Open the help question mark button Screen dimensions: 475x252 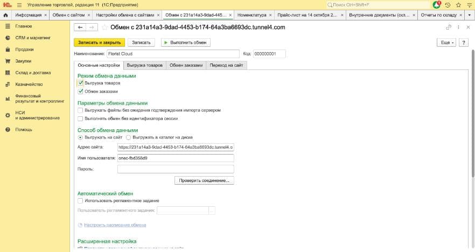point(464,43)
